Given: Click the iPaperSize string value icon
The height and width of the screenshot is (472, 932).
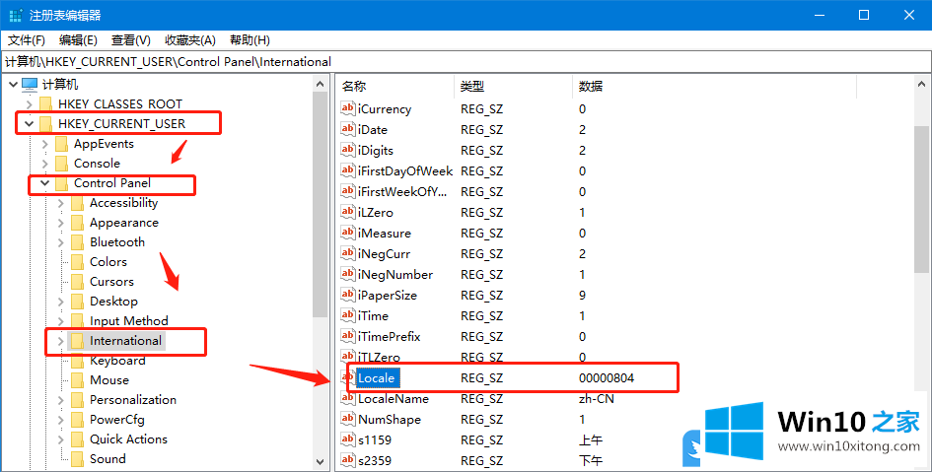Looking at the screenshot, I should coord(348,295).
